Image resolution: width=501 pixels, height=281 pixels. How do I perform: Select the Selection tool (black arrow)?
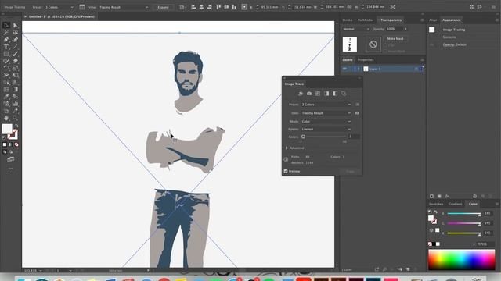tap(6, 26)
